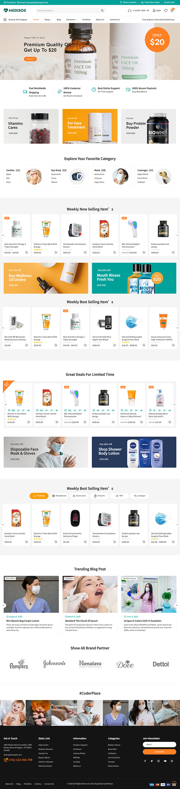Switch to the Lozenges product tab

tap(139, 496)
